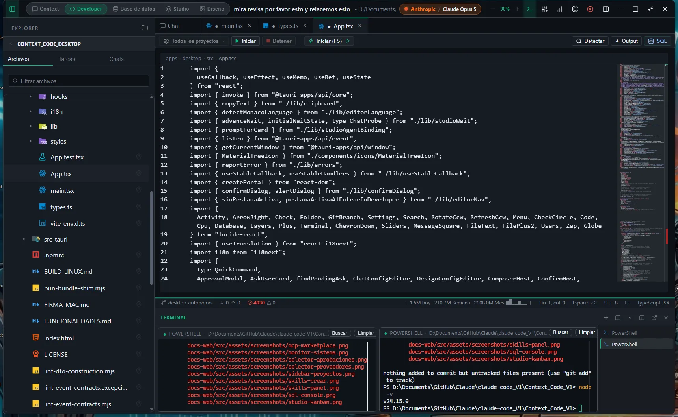678x417 pixels.
Task: Switch to the Diseño mode tab
Action: tap(212, 9)
